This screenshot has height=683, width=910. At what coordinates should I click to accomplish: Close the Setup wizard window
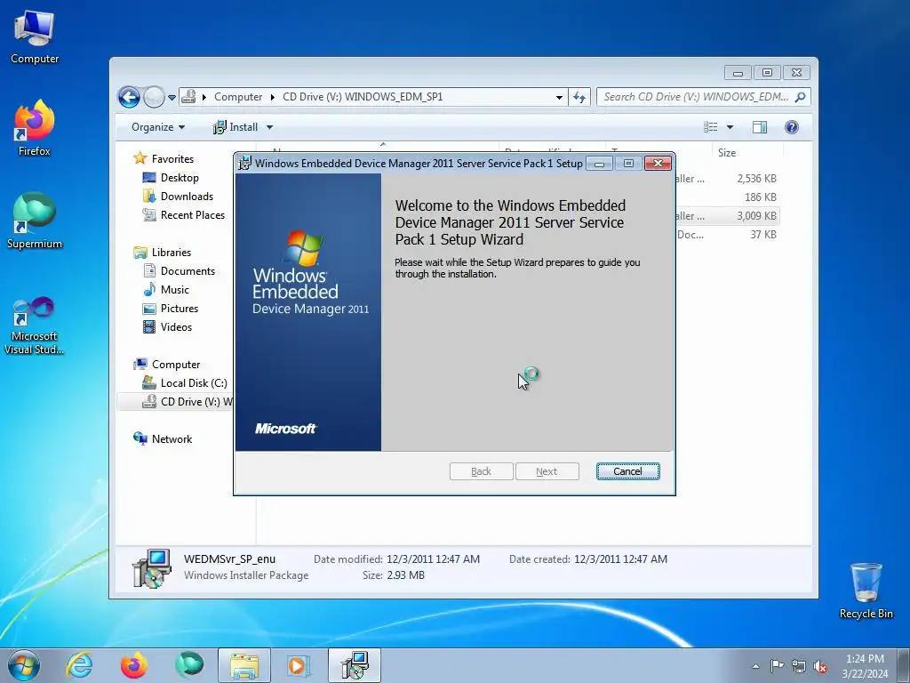click(659, 164)
